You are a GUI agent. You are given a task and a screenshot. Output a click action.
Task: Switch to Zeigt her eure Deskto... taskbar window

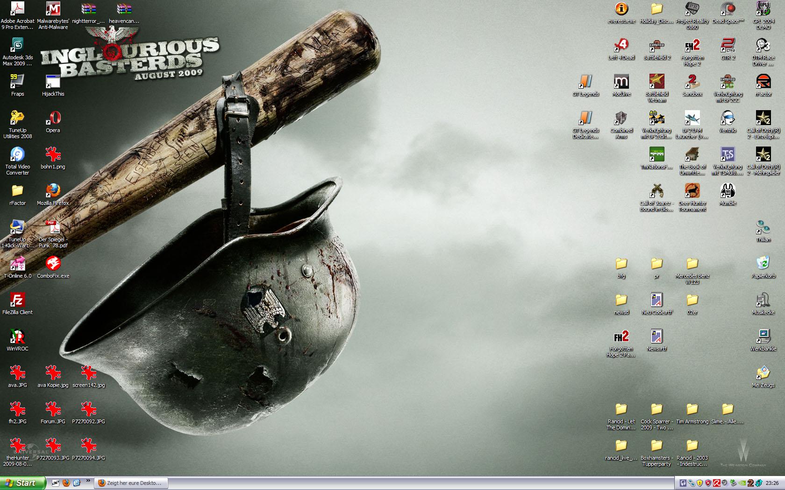pyautogui.click(x=131, y=483)
